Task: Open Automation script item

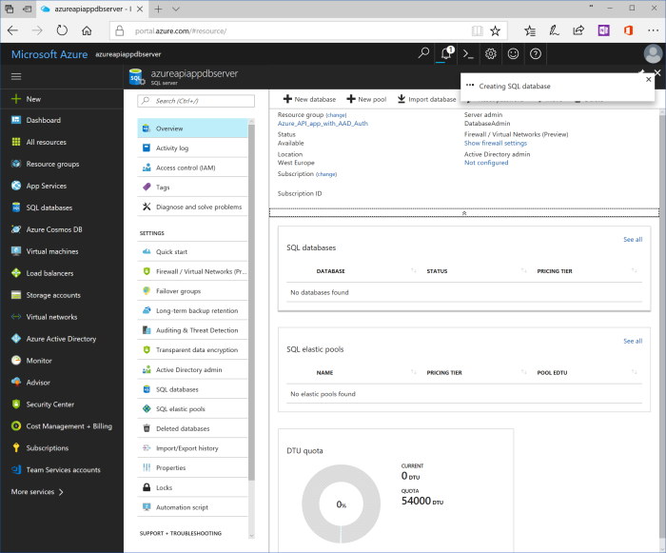Action: click(x=192, y=507)
